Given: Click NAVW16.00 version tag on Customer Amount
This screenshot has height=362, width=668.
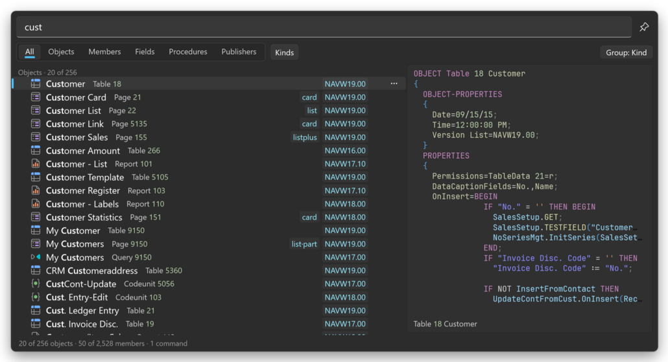Looking at the screenshot, I should point(345,150).
